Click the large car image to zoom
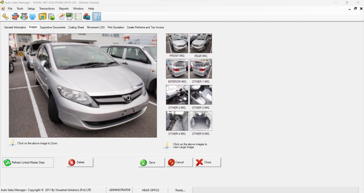 (x=83, y=85)
